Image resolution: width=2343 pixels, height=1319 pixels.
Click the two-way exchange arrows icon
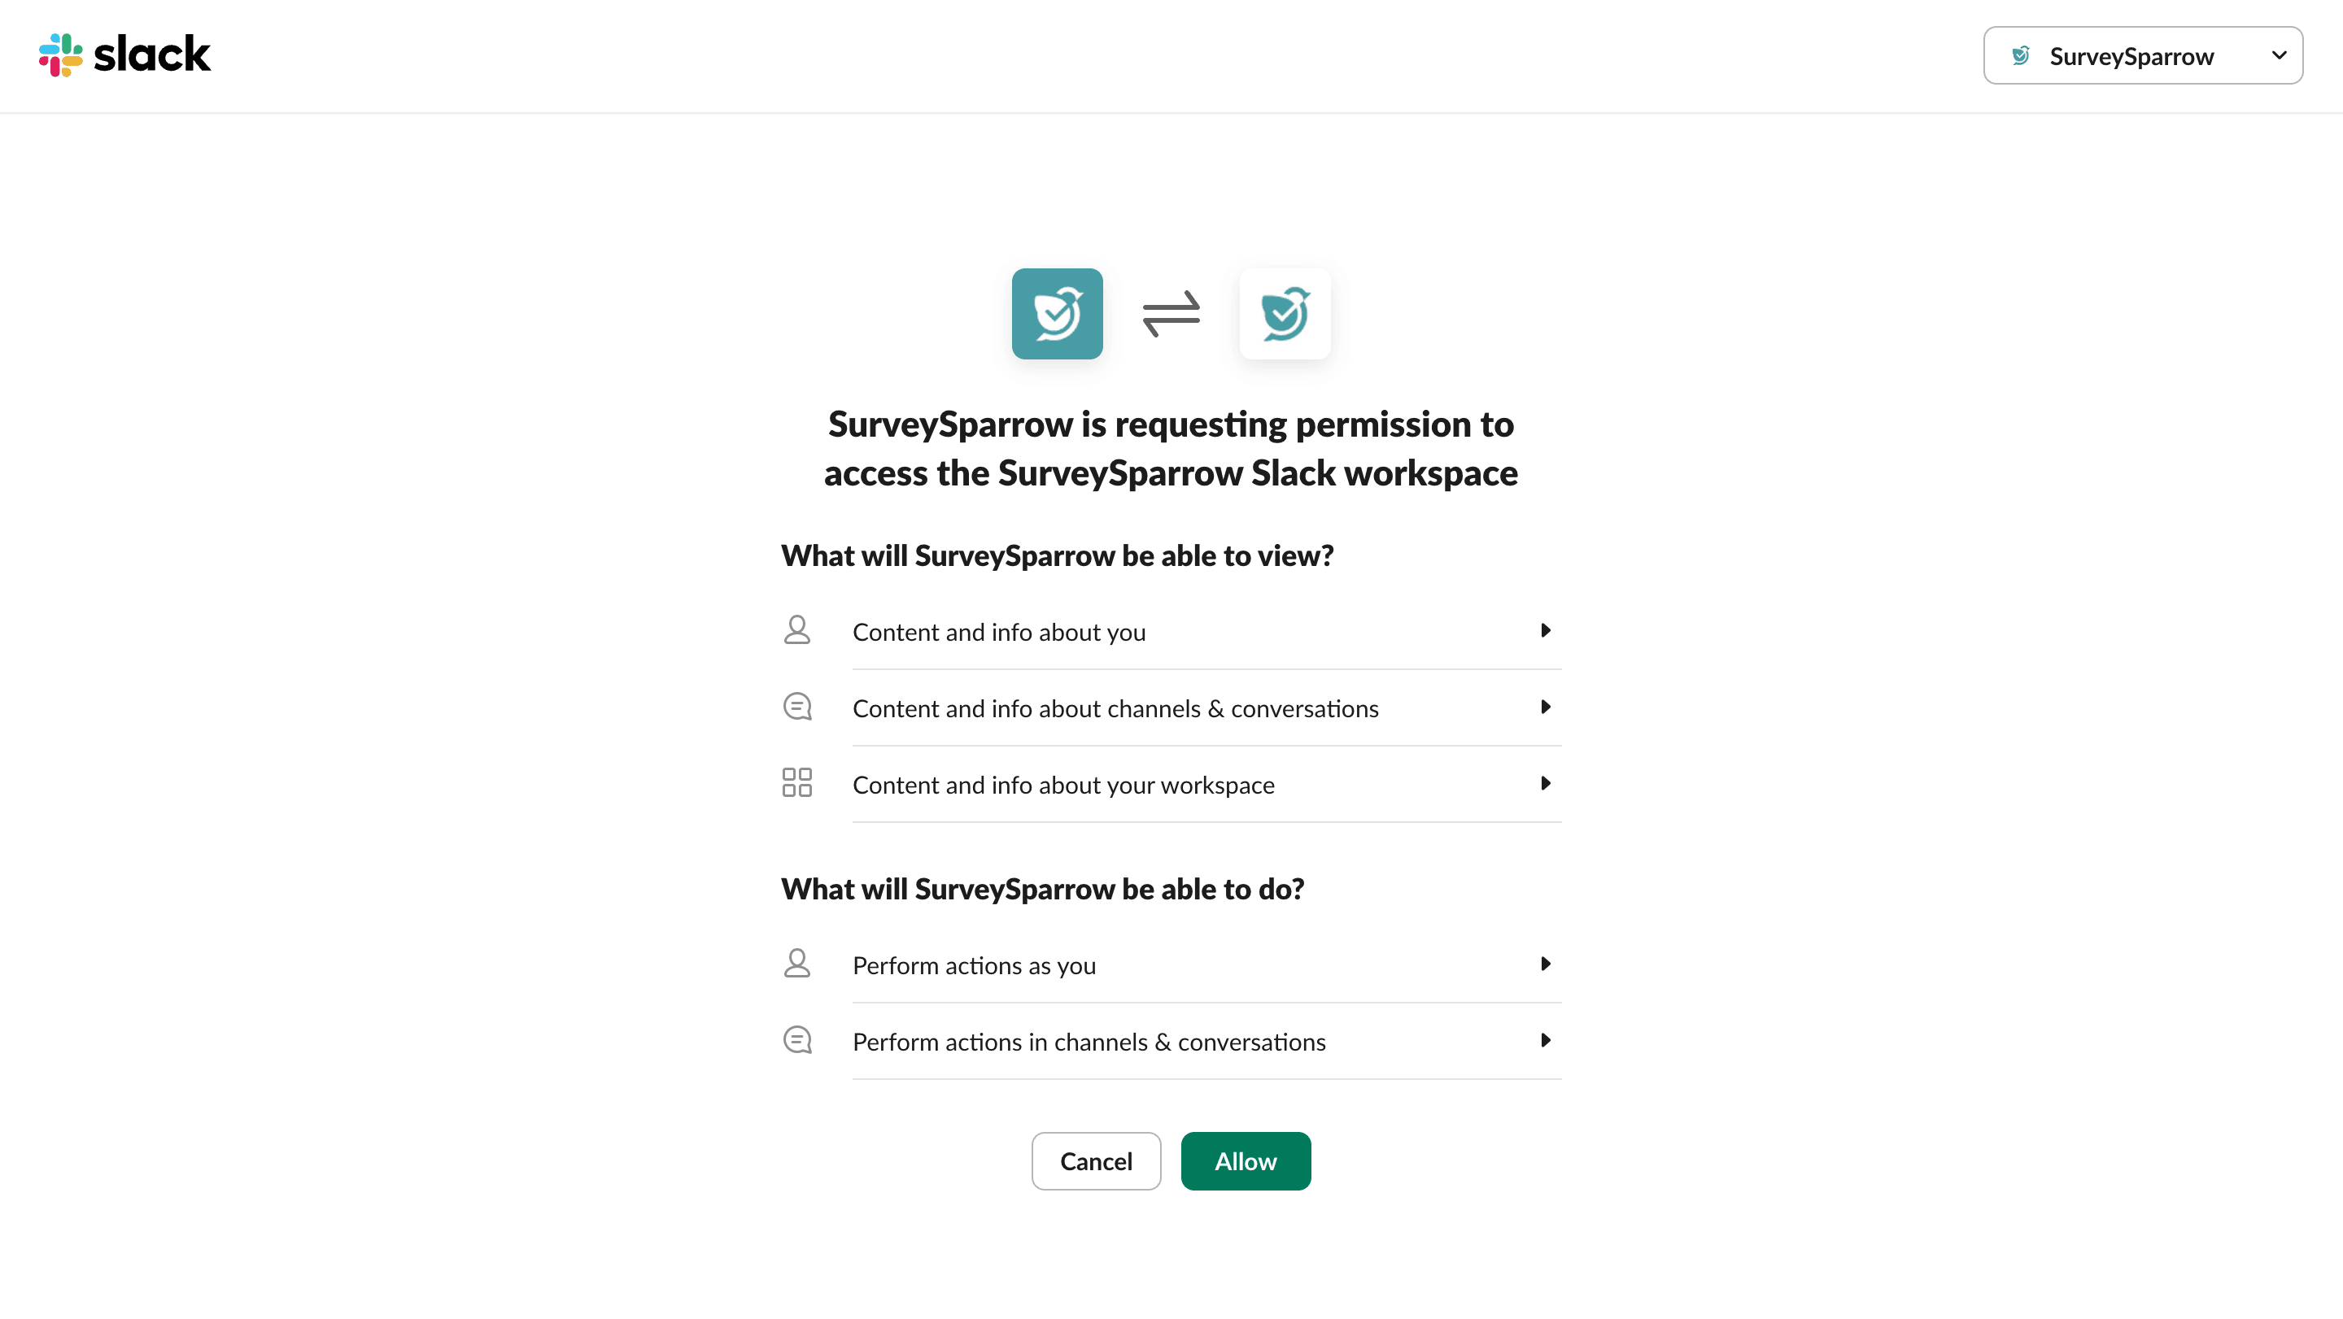tap(1171, 314)
